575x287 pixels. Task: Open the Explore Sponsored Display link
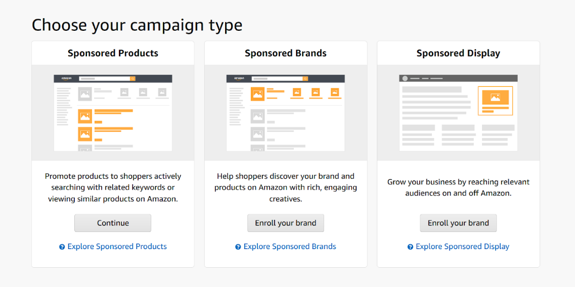463,247
